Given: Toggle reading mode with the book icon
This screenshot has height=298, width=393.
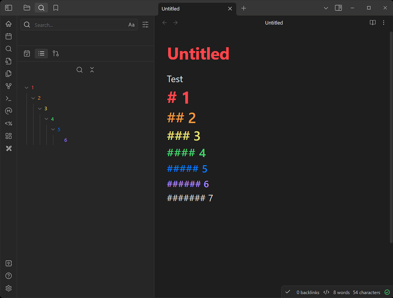Looking at the screenshot, I should (372, 23).
